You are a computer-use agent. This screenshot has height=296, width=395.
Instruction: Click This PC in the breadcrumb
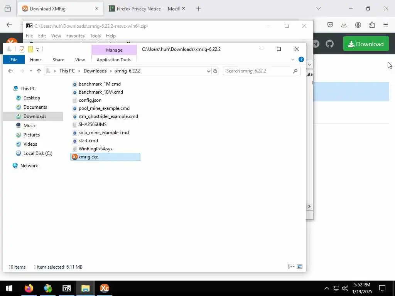(x=67, y=71)
